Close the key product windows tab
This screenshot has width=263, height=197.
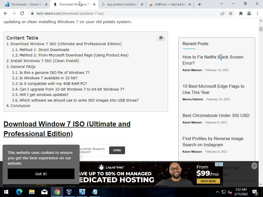(142, 4)
